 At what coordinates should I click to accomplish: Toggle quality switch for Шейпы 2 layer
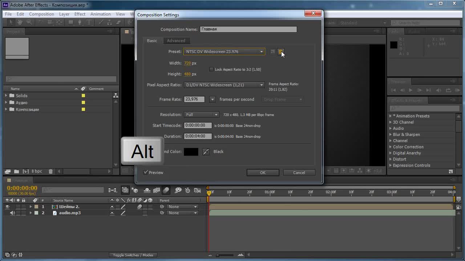click(123, 207)
